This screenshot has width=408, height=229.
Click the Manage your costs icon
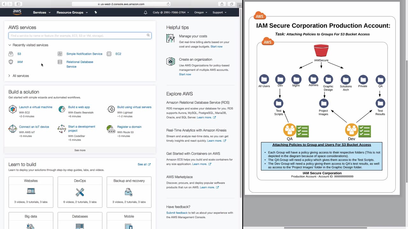[x=171, y=38]
